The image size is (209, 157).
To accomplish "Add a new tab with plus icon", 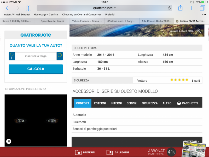I will pos(191,8).
